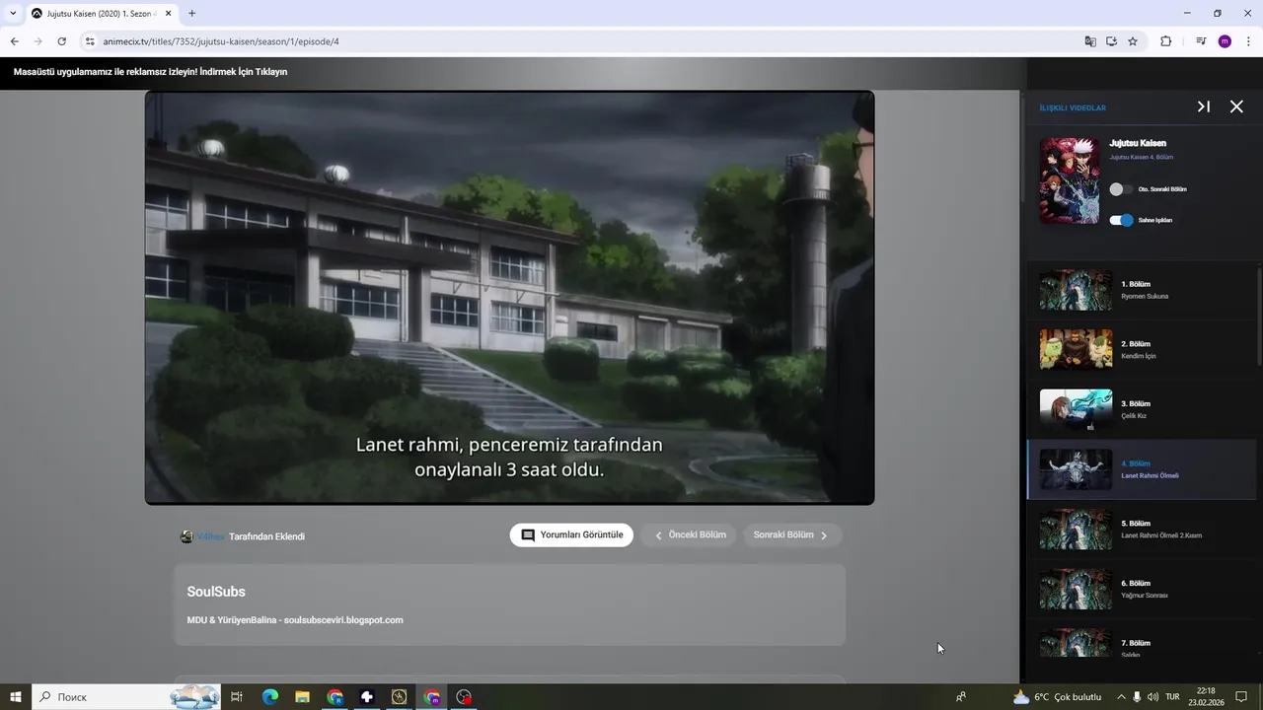
Task: Click the SoulSubs heading
Action: 216,592
